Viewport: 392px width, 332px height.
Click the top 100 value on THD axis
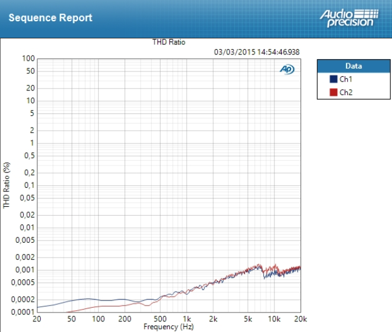27,58
